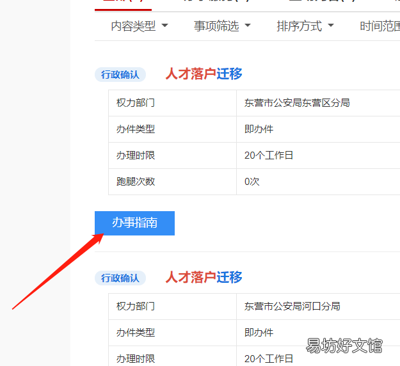
Task: Open the 事项筛选 dropdown filter
Action: (x=222, y=26)
